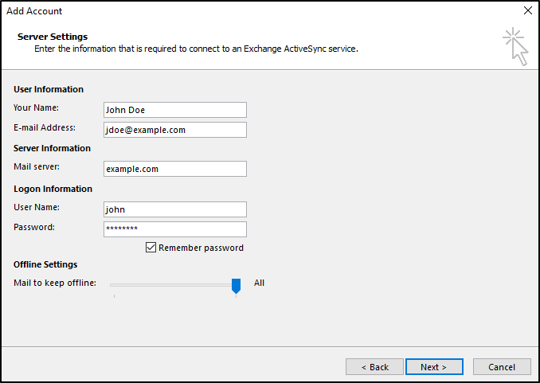This screenshot has height=383, width=540.
Task: Click the Password field
Action: click(x=175, y=229)
